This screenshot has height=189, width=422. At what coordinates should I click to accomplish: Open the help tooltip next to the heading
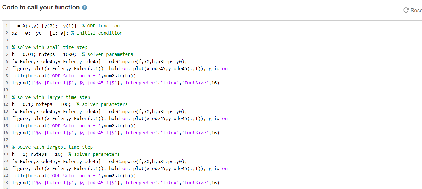point(84,7)
